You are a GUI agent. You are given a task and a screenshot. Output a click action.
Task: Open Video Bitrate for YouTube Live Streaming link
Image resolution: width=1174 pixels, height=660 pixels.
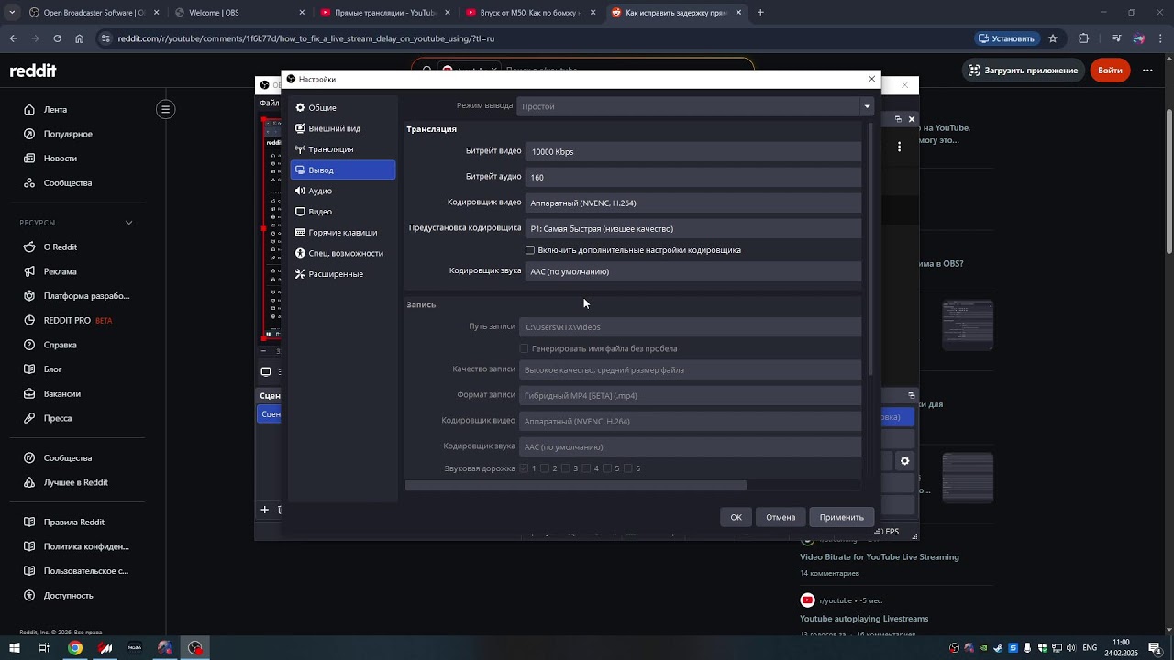(880, 556)
